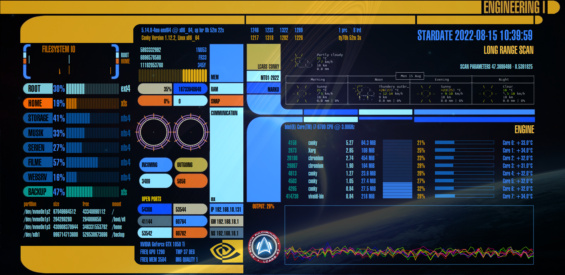Click the left circular network gauge
The height and width of the screenshot is (275, 565).
[x=153, y=132]
